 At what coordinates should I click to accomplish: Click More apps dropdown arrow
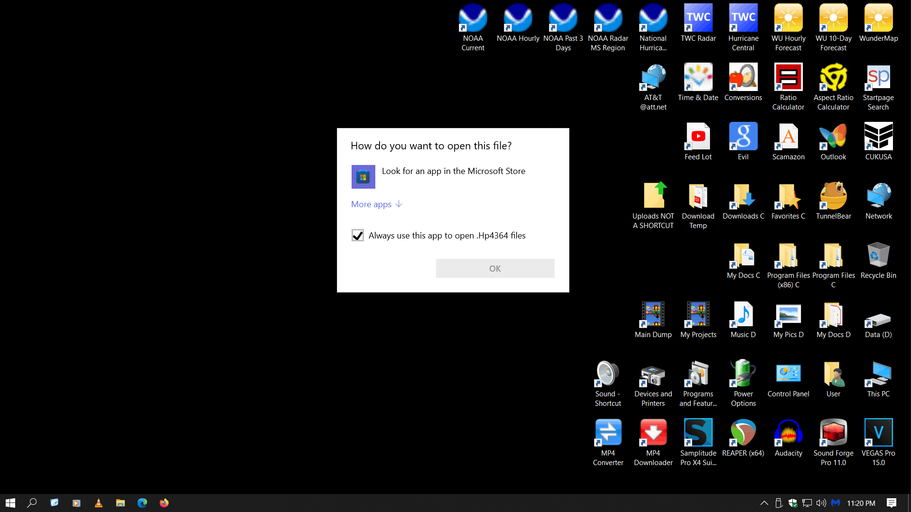click(399, 204)
